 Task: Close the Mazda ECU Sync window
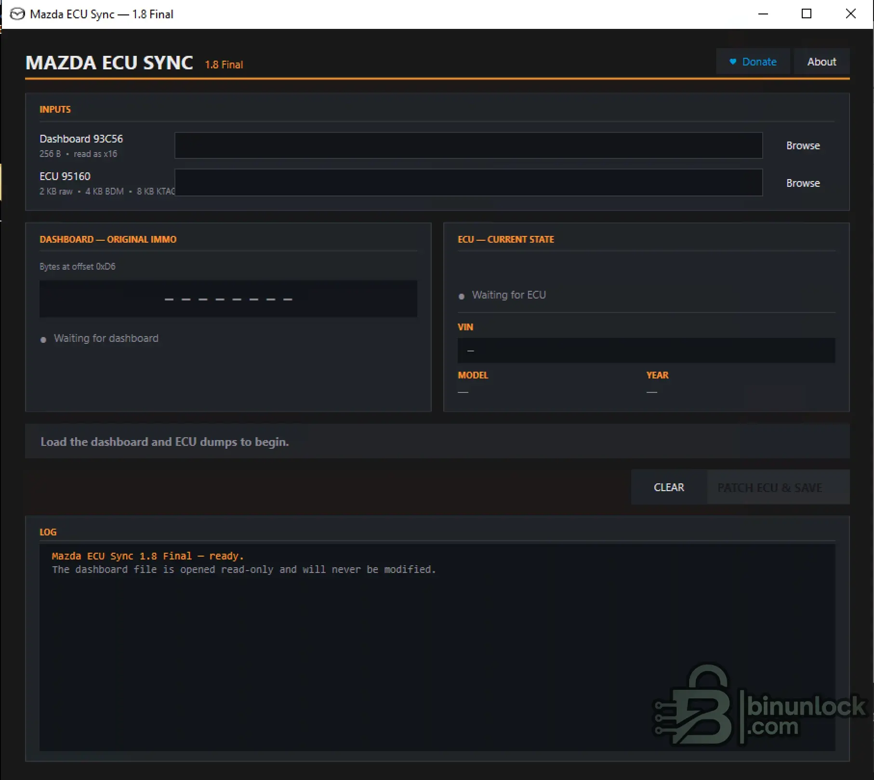[850, 14]
